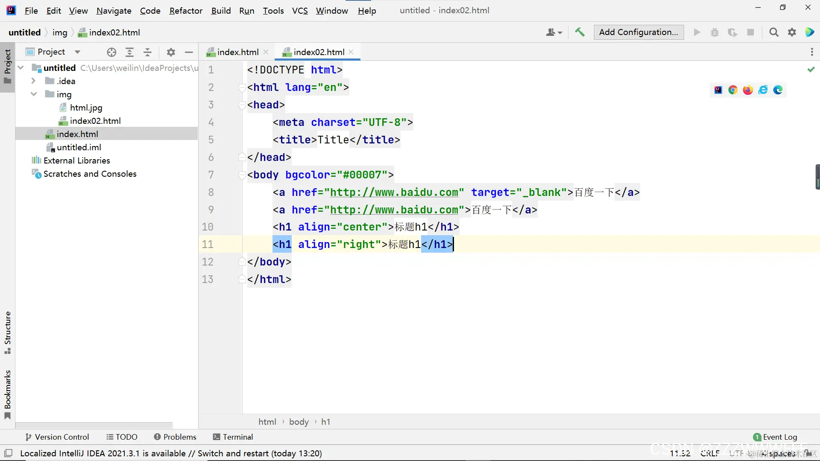Expand all icon in Project panel
820x461 pixels.
[129, 52]
